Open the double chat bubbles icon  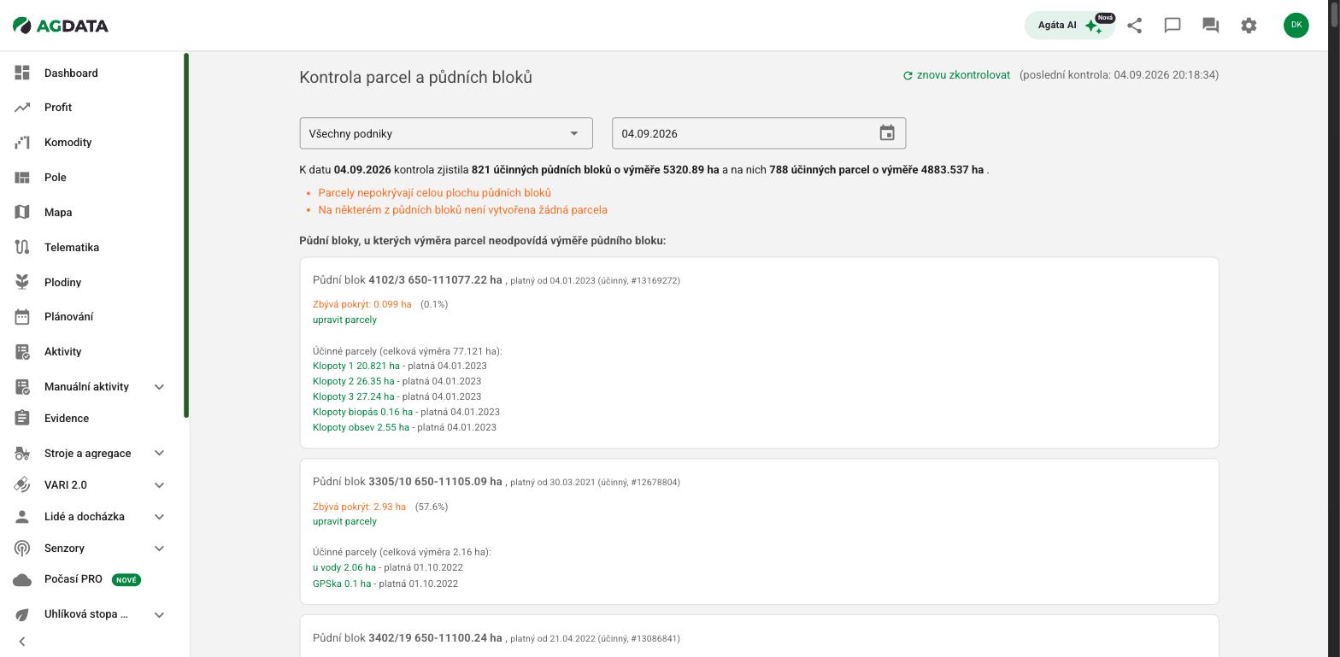pos(1210,26)
